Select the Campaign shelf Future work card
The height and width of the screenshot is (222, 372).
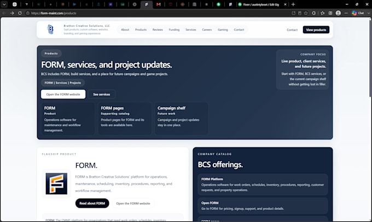tap(182, 119)
